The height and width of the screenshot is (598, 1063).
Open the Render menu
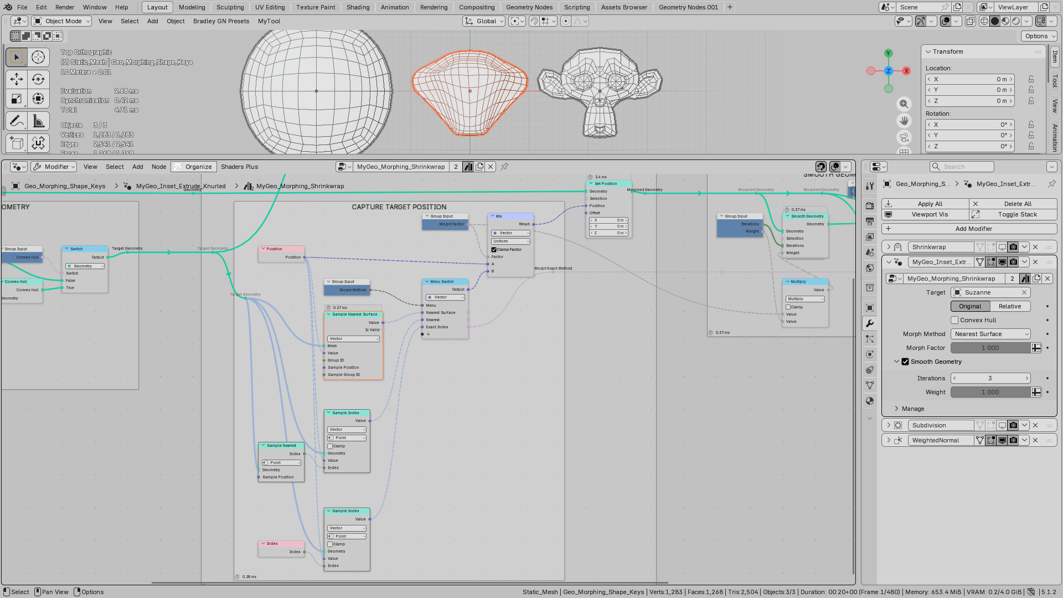(65, 7)
